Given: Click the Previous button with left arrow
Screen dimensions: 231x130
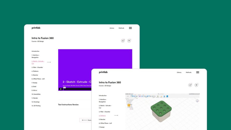Looking at the screenshot, I should click(x=86, y=120).
